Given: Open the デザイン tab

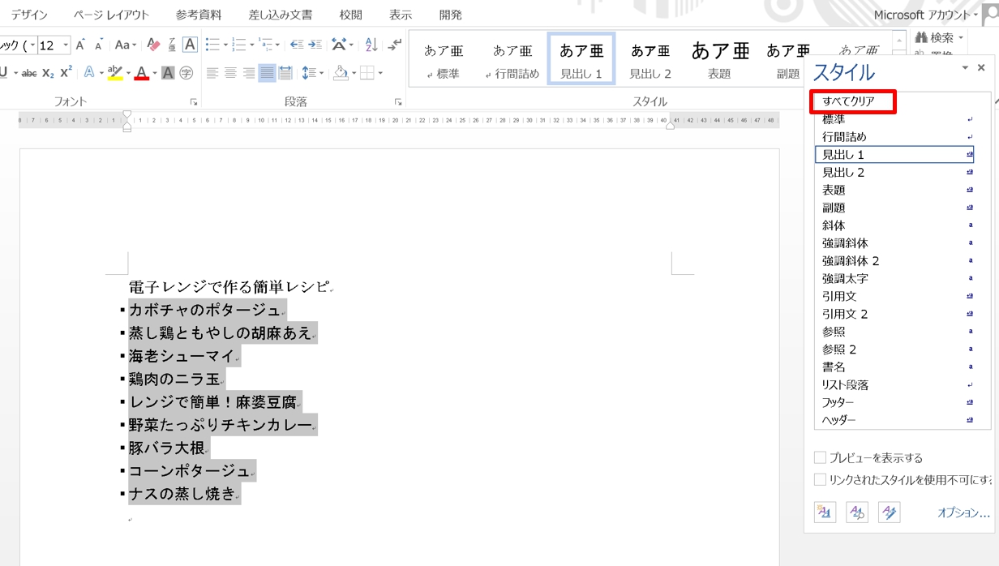Looking at the screenshot, I should tap(29, 15).
